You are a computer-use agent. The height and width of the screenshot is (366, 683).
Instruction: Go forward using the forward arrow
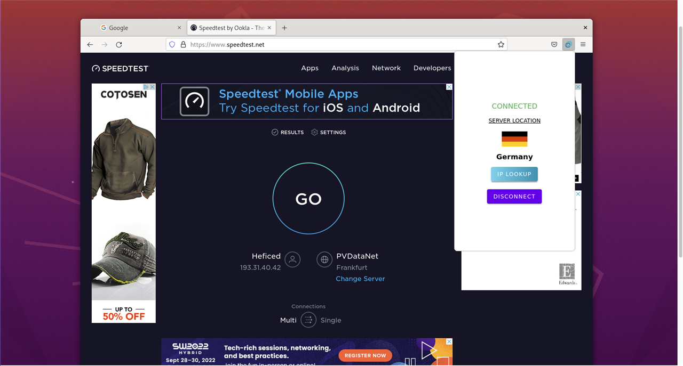(105, 45)
